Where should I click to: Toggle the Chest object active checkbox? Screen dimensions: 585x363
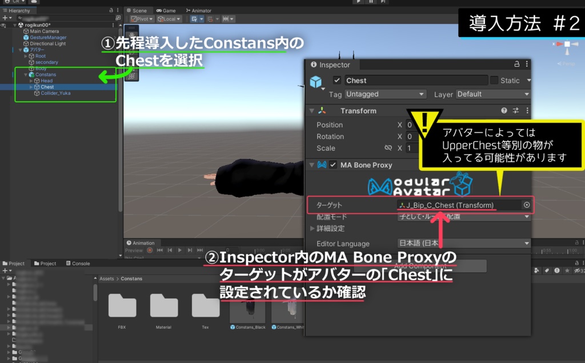pos(337,80)
